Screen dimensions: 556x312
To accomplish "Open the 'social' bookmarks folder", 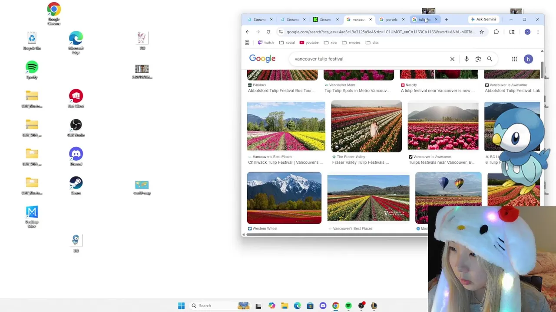I will point(287,42).
